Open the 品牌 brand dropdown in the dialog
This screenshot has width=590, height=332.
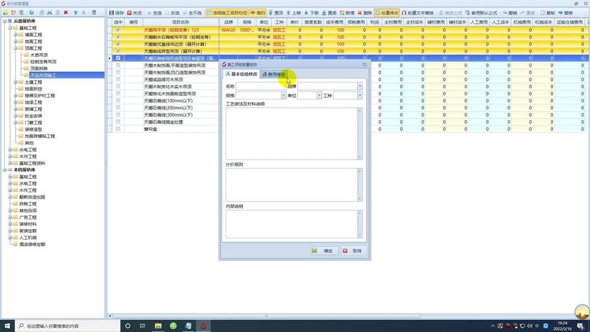coord(360,86)
